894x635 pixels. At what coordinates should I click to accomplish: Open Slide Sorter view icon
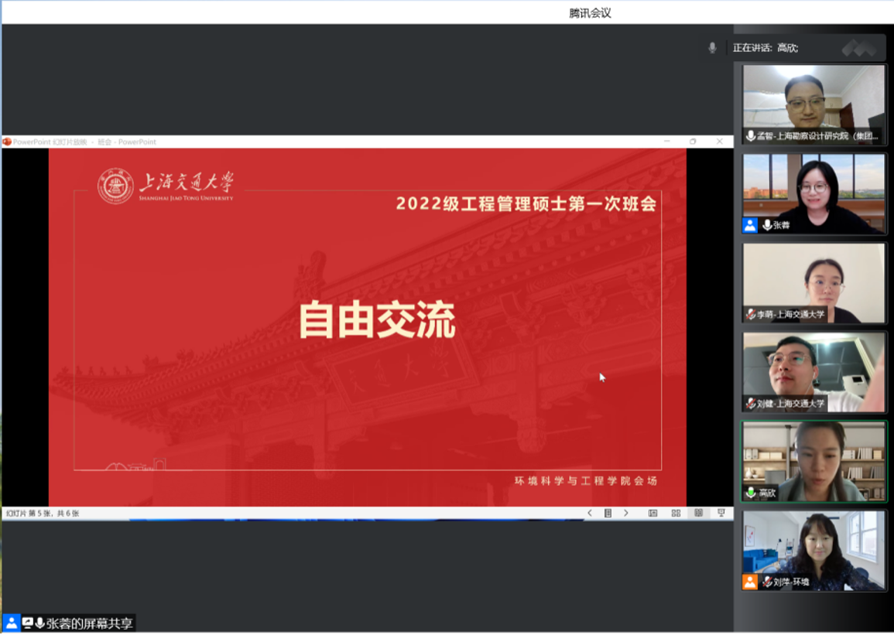(676, 513)
